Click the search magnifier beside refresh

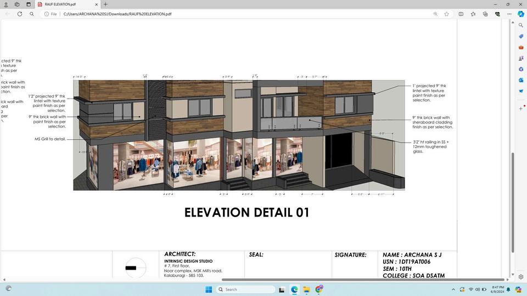pyautogui.click(x=32, y=14)
